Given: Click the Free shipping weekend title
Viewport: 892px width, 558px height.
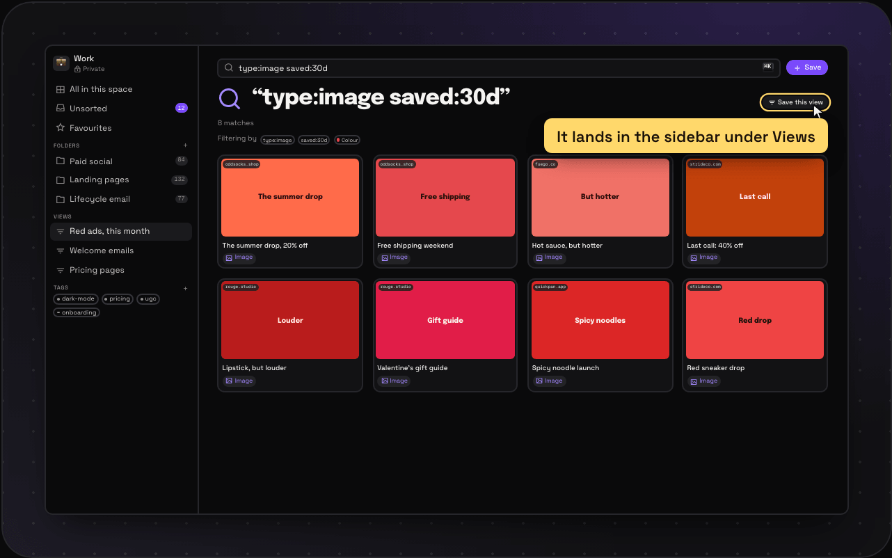Looking at the screenshot, I should (415, 246).
